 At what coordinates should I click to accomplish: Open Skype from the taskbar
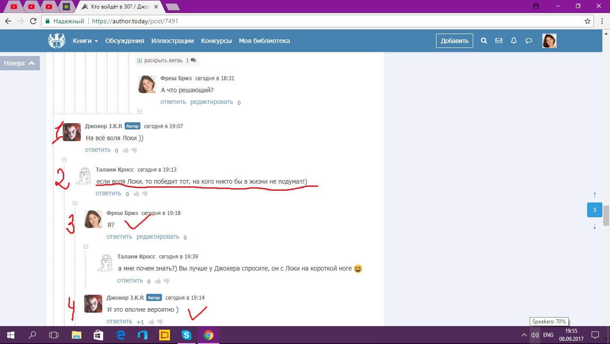pyautogui.click(x=186, y=335)
